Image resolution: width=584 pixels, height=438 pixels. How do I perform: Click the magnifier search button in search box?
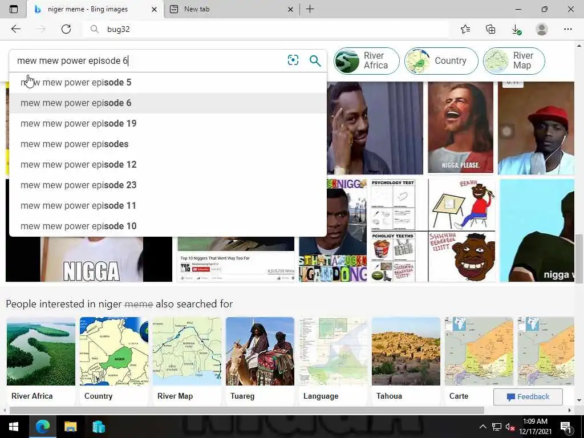315,60
